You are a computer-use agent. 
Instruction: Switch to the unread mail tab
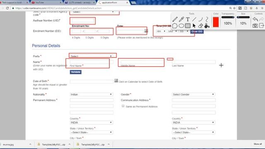pos(79,2)
